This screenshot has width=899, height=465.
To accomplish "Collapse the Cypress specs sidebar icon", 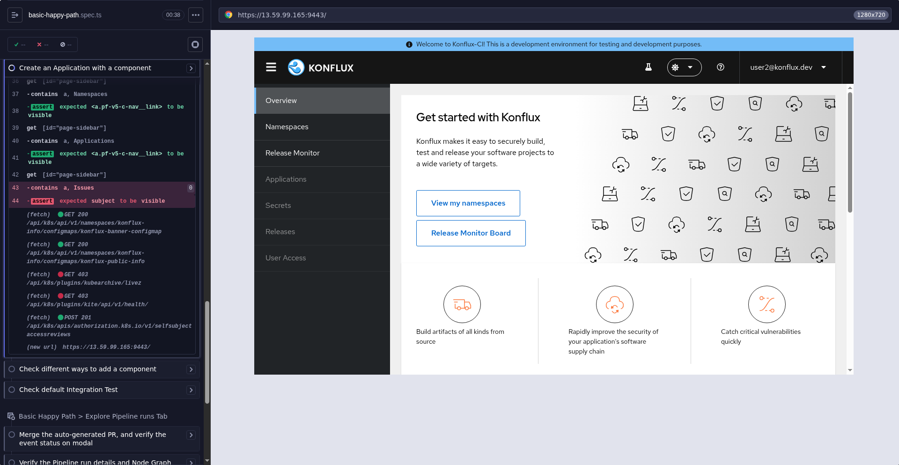I will [x=15, y=15].
